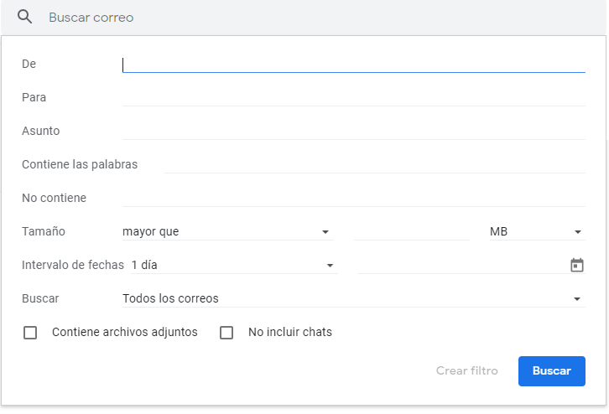The image size is (609, 414).
Task: Open the 'Todos los correos' search scope dropdown
Action: 354,298
